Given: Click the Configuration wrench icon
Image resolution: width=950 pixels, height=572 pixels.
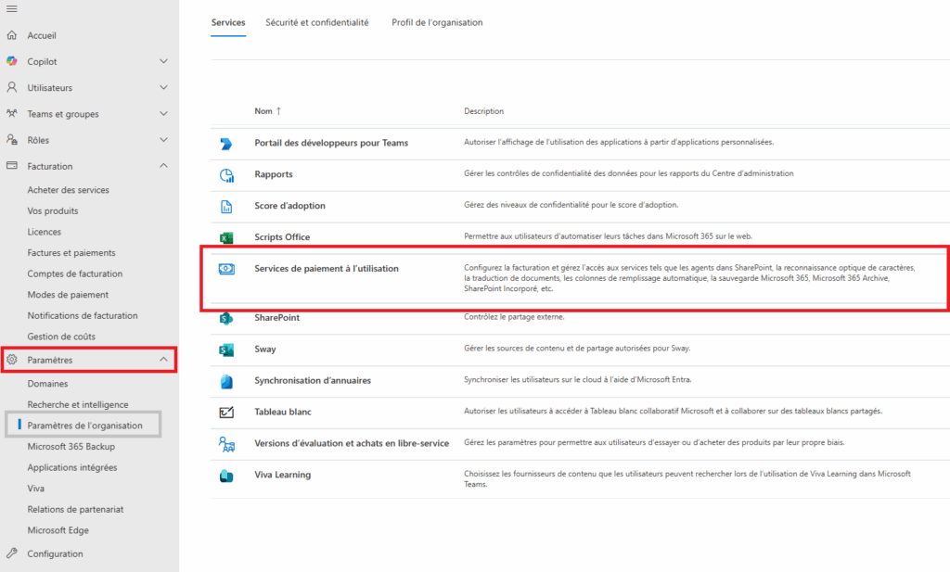Looking at the screenshot, I should (x=11, y=553).
